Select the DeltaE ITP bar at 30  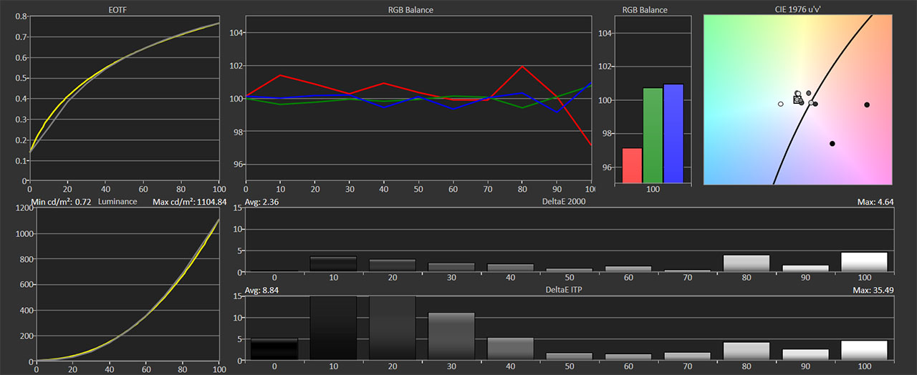pos(451,336)
